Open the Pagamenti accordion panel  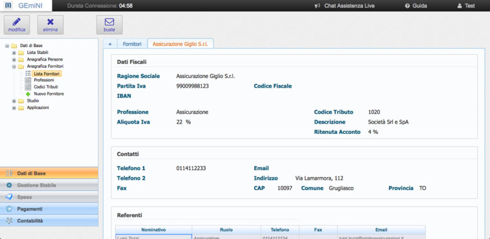coord(49,209)
